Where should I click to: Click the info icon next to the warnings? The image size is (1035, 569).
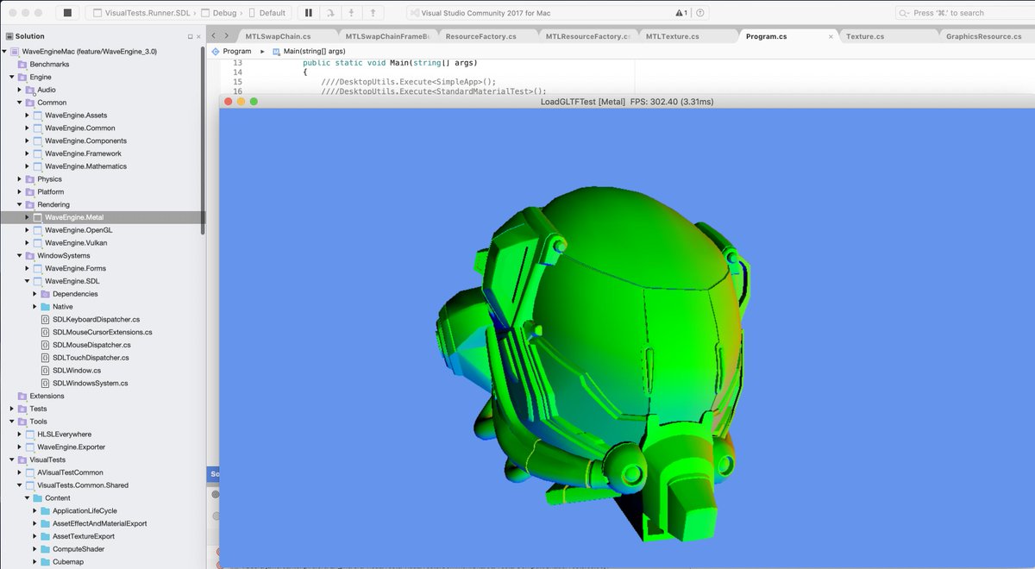tap(700, 12)
